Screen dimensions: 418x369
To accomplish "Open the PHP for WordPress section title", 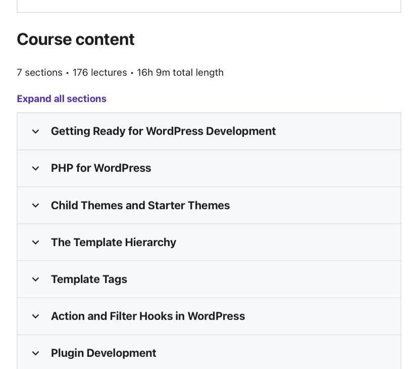I will click(101, 168).
